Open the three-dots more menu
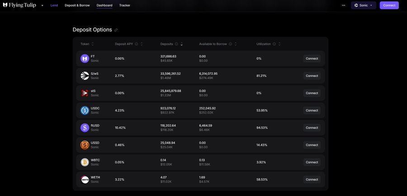The image size is (407, 196). (x=344, y=5)
